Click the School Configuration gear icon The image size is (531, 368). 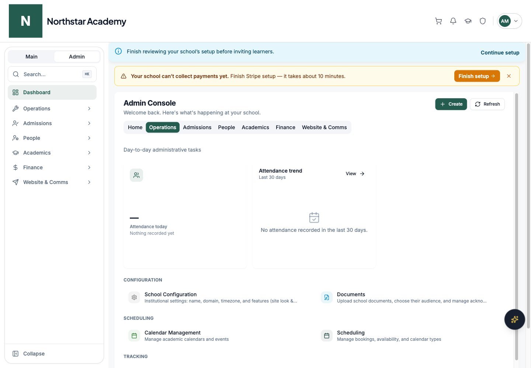[134, 297]
